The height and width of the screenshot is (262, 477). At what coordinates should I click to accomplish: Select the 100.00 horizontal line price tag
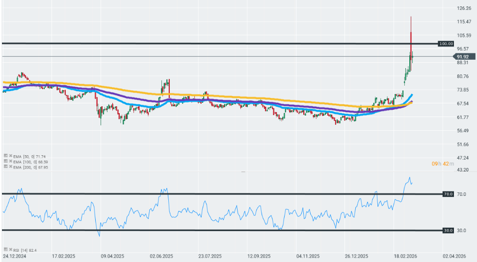click(x=446, y=44)
